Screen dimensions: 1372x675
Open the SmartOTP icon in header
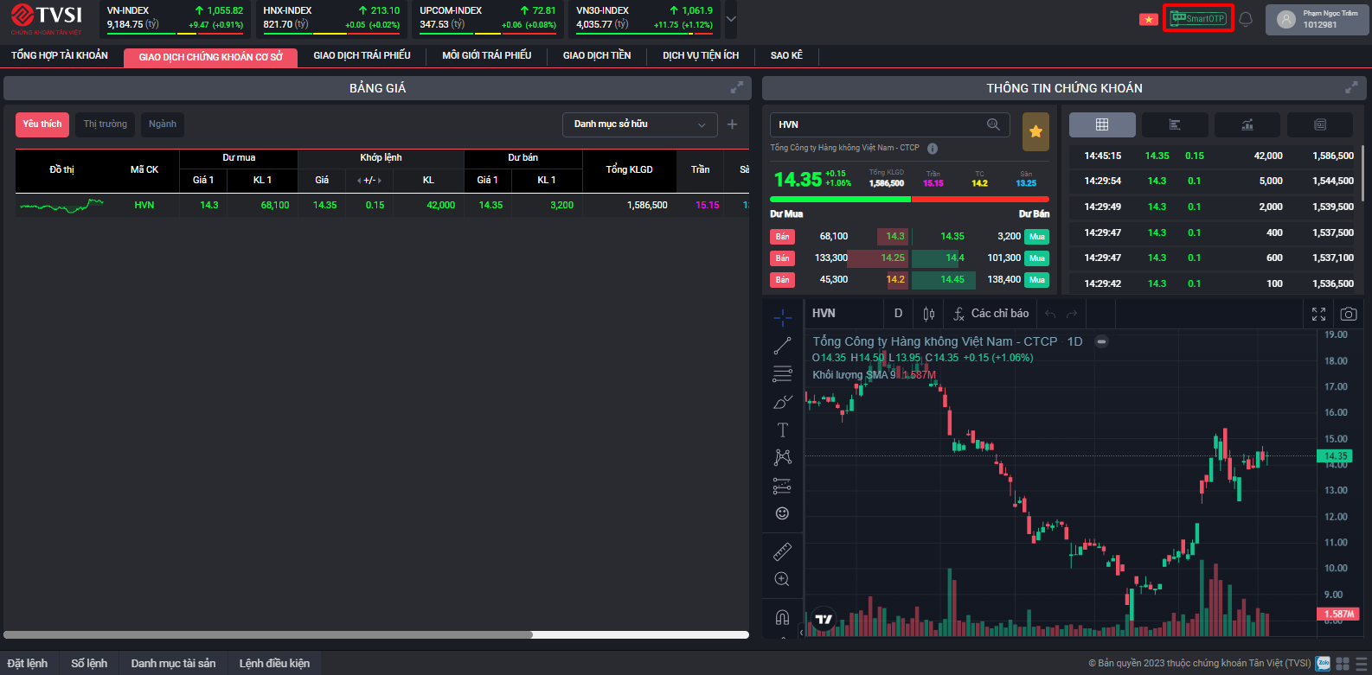click(x=1198, y=18)
